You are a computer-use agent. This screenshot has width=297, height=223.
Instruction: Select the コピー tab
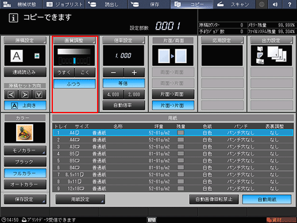point(191,4)
